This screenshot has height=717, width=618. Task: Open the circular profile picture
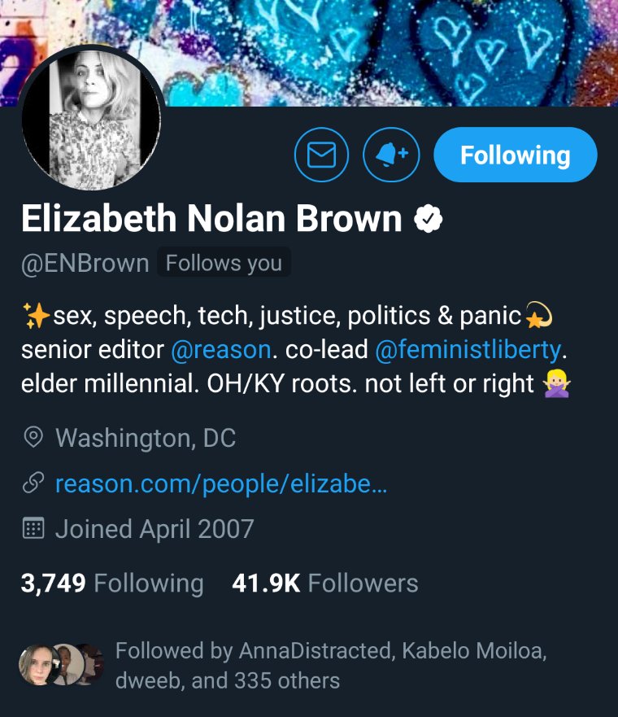tap(91, 119)
